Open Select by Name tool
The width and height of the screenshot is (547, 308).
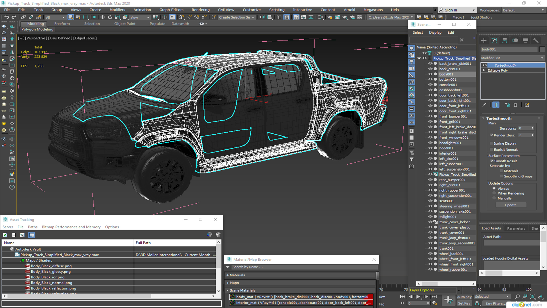coord(78,17)
